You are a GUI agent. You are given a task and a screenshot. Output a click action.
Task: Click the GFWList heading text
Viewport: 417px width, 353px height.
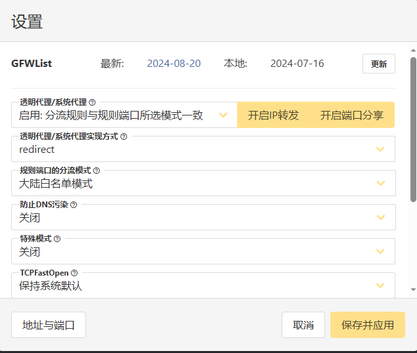tap(32, 64)
